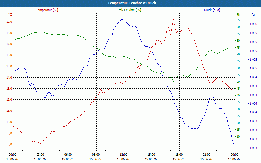
Task: Click the 11,0 temperature axis value
Action: tap(9, 111)
